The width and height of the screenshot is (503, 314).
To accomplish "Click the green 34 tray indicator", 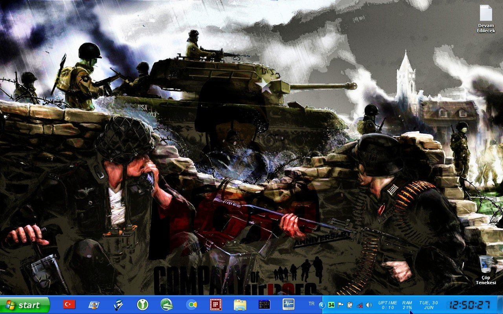I will click(331, 305).
